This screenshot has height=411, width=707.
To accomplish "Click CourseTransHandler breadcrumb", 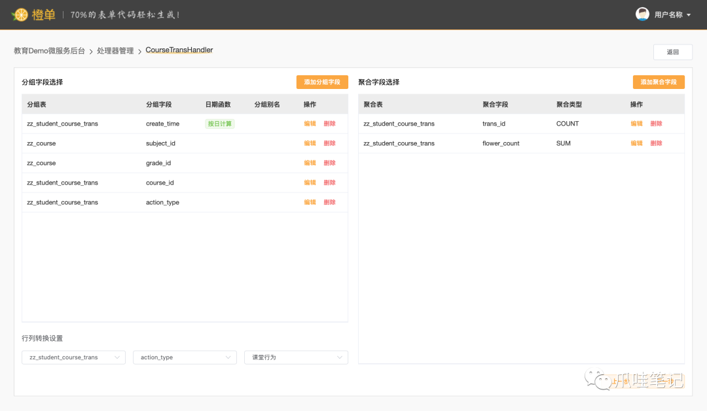I will [x=179, y=50].
